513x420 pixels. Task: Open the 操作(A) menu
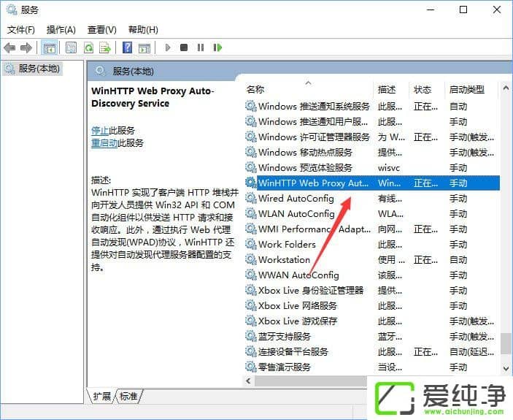point(61,30)
